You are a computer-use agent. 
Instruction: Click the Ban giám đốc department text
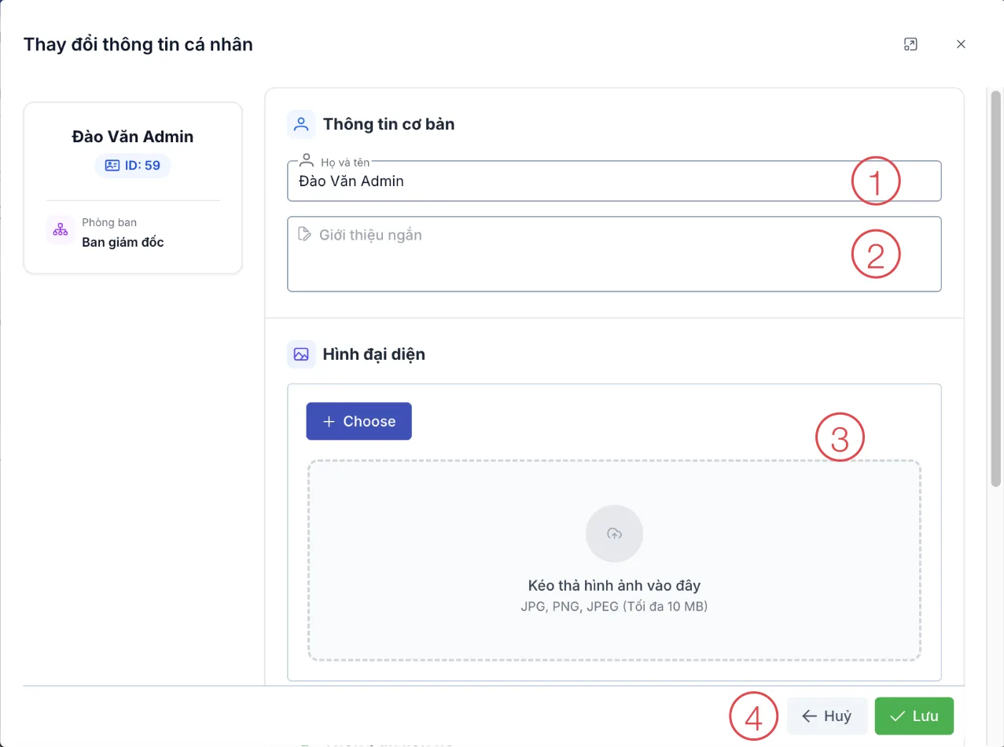point(123,242)
